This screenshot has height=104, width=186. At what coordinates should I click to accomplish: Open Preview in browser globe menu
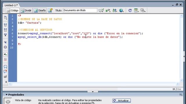pos(121,10)
